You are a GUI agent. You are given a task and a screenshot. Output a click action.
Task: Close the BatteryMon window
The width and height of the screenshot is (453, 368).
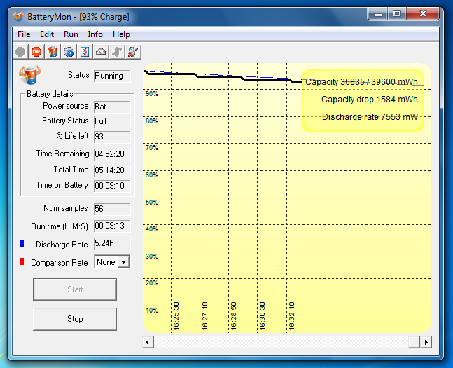[423, 13]
